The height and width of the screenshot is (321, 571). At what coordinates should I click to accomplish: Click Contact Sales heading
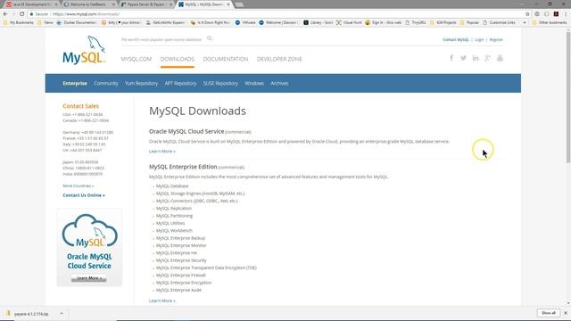click(80, 106)
